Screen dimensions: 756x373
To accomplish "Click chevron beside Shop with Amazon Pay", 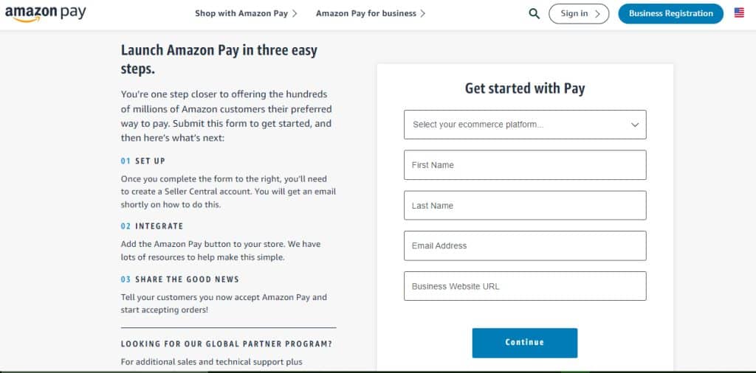I will click(x=295, y=13).
